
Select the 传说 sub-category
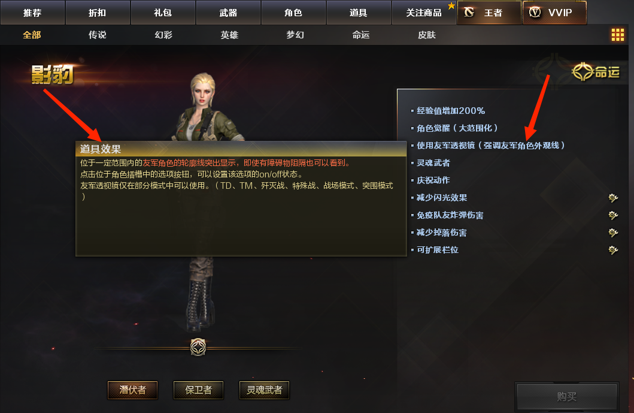[x=98, y=35]
